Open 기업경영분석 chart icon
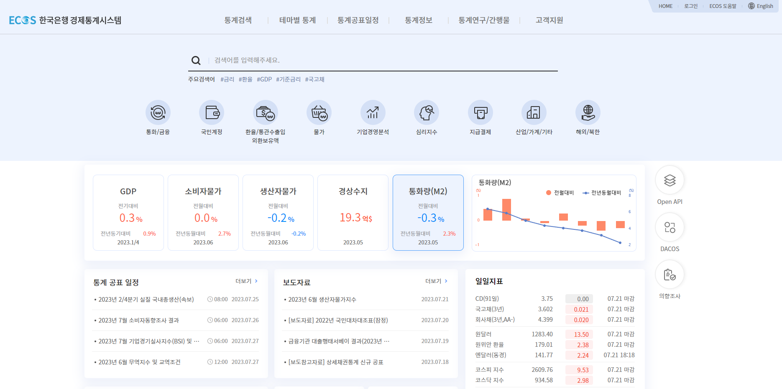 373,112
